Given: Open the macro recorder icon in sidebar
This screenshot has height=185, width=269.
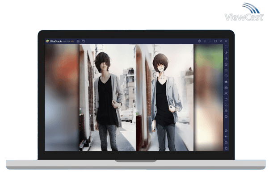Looking at the screenshot, I should coord(226,88).
